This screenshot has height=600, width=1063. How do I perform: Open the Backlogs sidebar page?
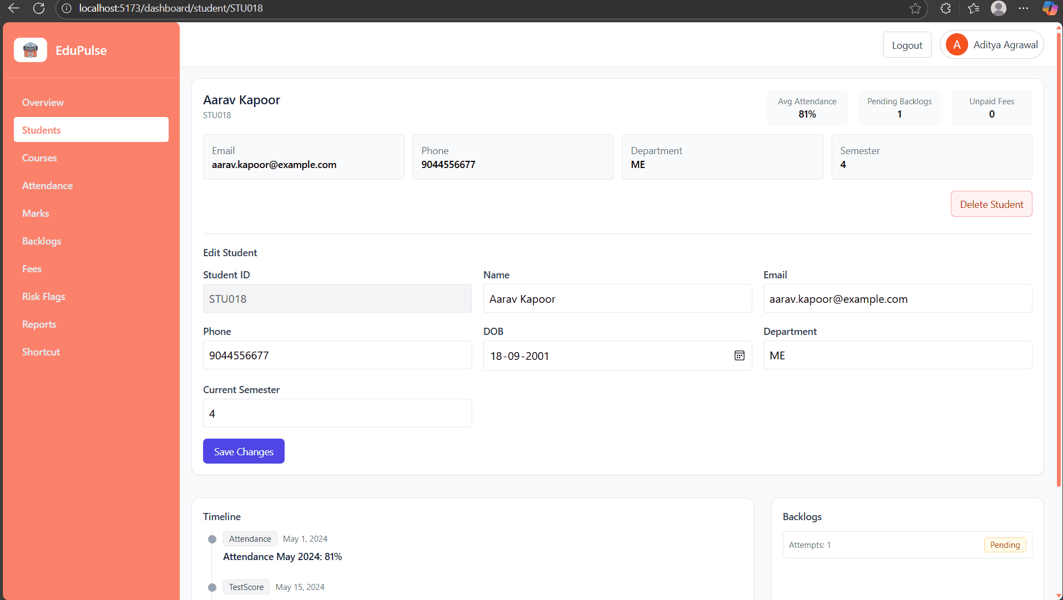(91, 241)
